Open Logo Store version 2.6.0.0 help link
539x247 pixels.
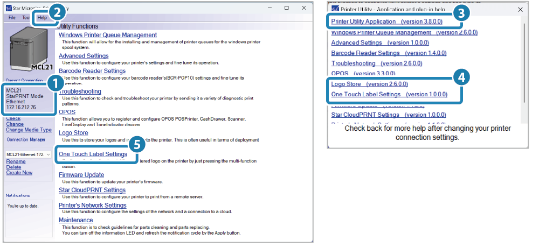click(370, 84)
